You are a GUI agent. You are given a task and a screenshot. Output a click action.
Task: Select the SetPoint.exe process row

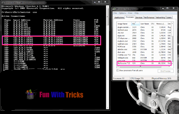click(144, 30)
